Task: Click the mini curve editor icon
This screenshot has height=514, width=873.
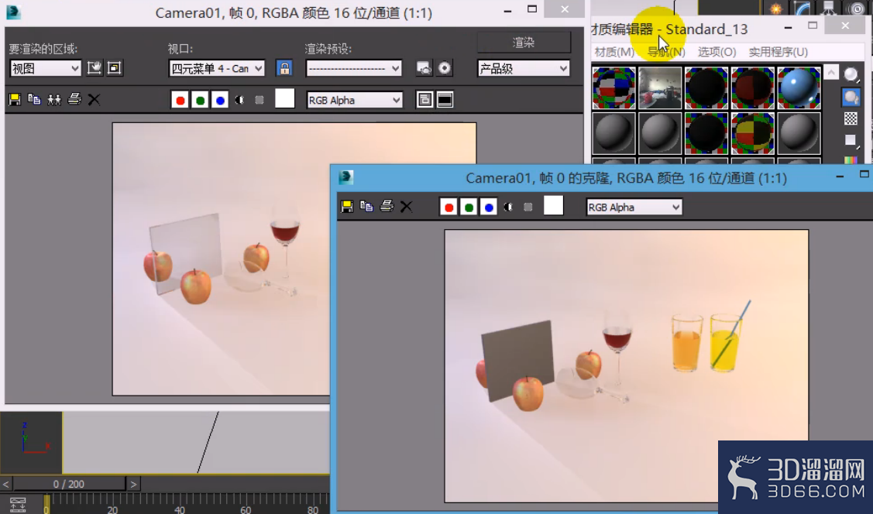Action: 18,505
